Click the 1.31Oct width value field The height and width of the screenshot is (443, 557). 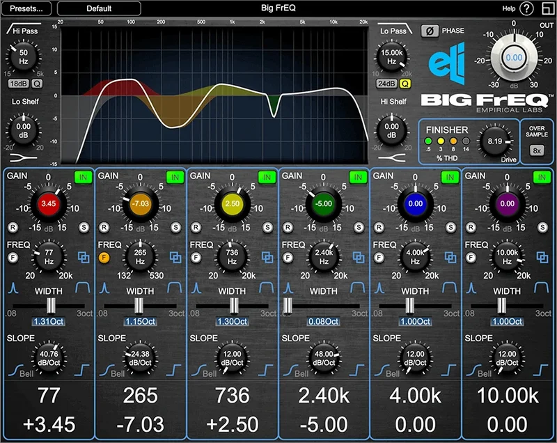point(49,322)
